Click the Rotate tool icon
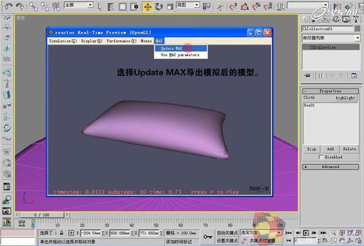This screenshot has height=246, width=364. click(x=159, y=7)
